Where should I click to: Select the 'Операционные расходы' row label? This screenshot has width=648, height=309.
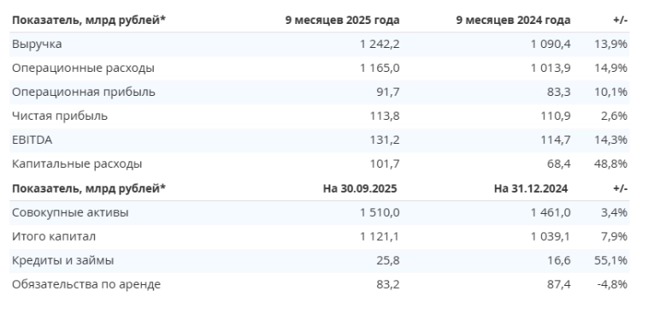[83, 68]
